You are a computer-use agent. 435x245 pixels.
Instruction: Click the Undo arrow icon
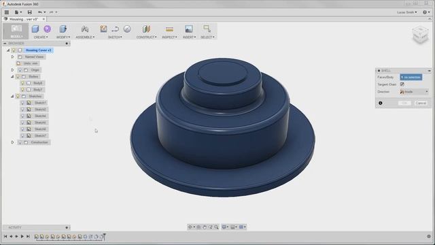tap(40, 12)
